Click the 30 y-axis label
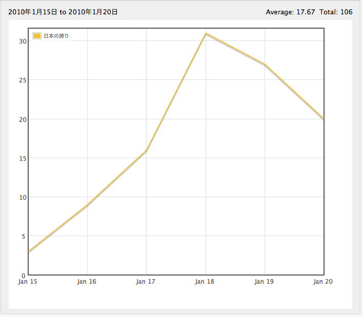The width and height of the screenshot is (363, 317). (23, 41)
